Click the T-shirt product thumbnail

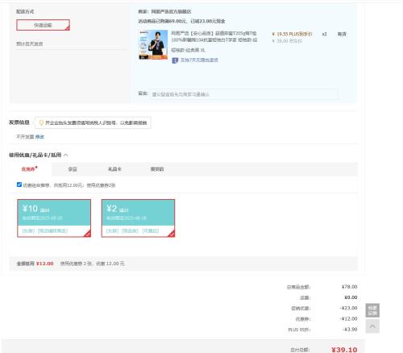pos(153,44)
